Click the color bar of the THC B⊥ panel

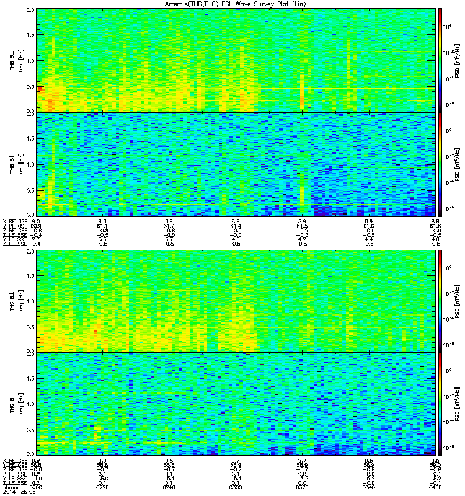[440, 301]
